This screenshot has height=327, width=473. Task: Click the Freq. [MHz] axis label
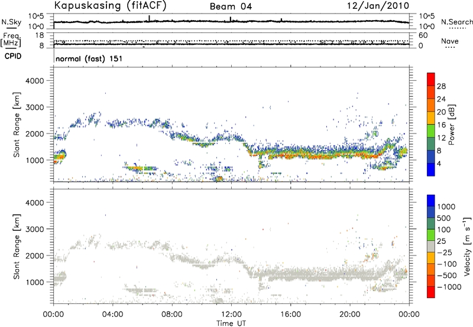coord(11,40)
